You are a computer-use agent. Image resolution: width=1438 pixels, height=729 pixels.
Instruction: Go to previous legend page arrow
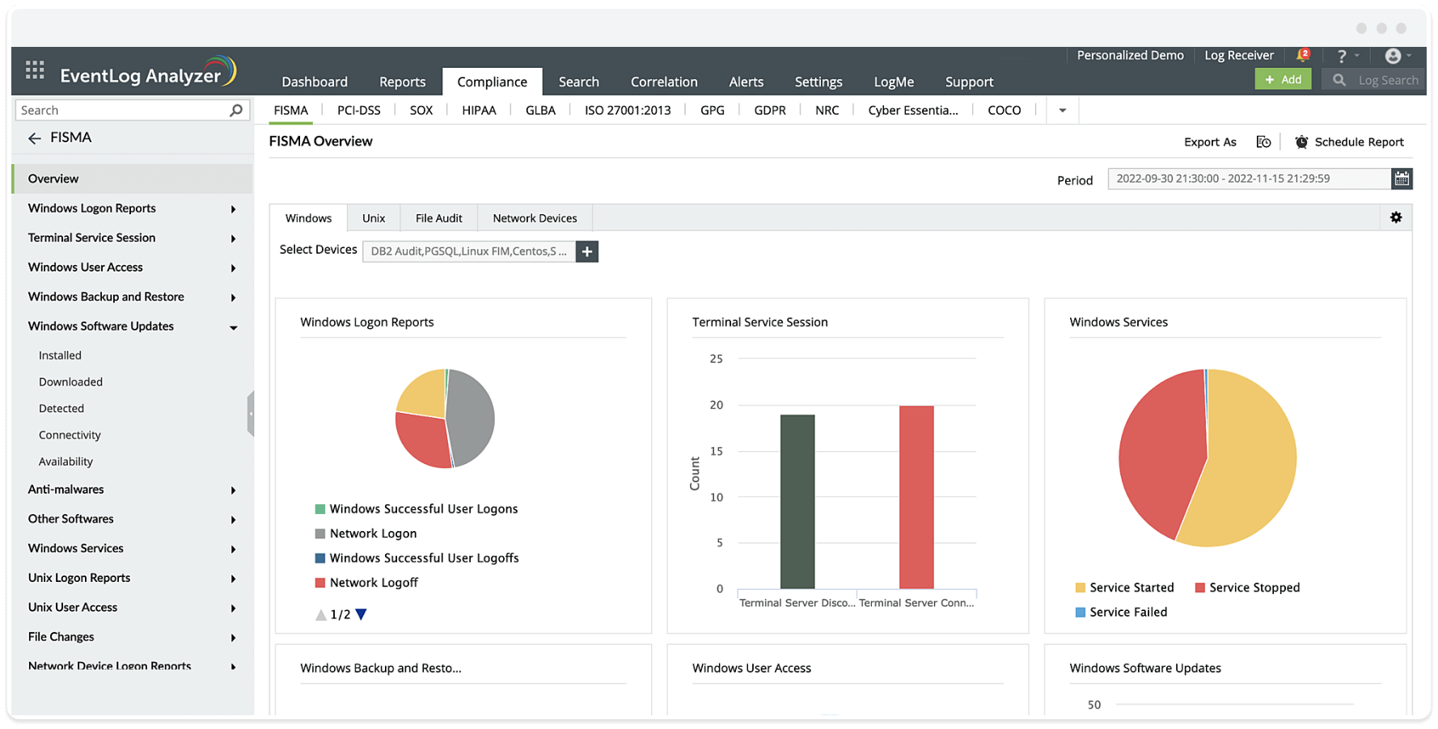tap(321, 614)
